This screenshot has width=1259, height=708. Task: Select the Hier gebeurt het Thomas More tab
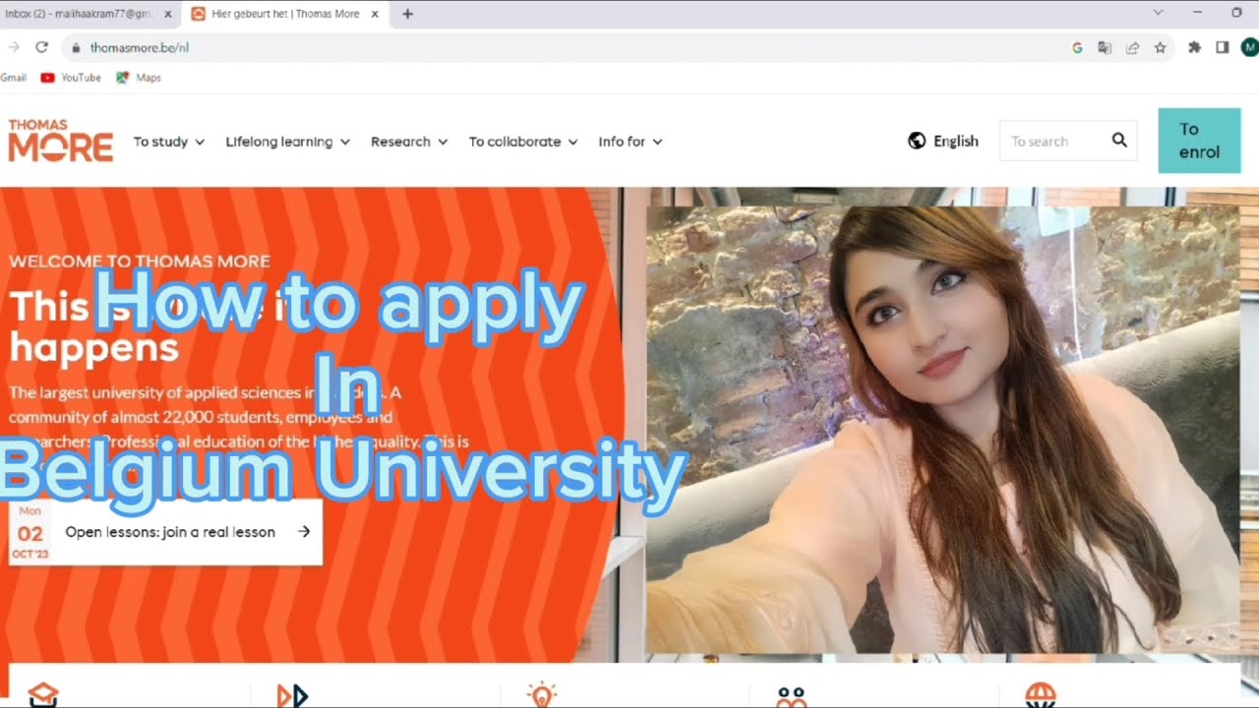click(285, 14)
